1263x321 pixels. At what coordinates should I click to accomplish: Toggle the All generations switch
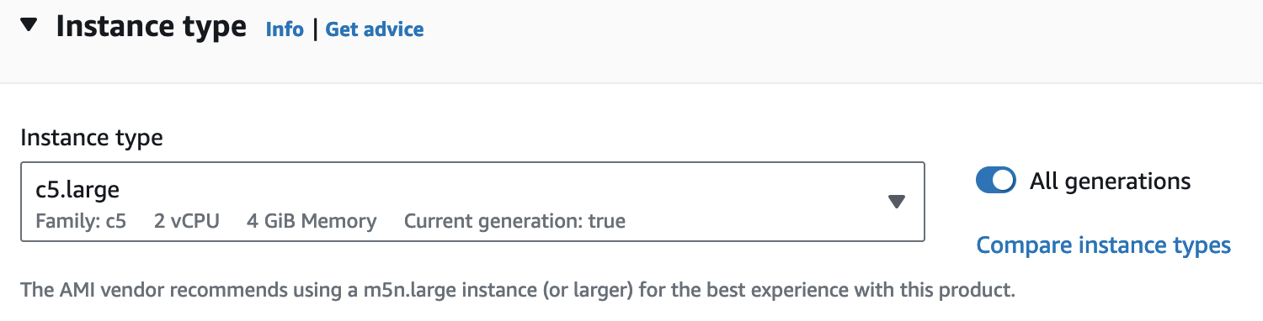click(996, 181)
